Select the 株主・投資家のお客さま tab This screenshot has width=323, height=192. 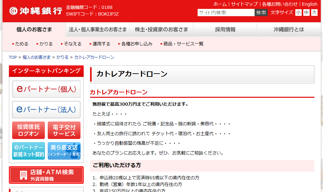(162, 30)
